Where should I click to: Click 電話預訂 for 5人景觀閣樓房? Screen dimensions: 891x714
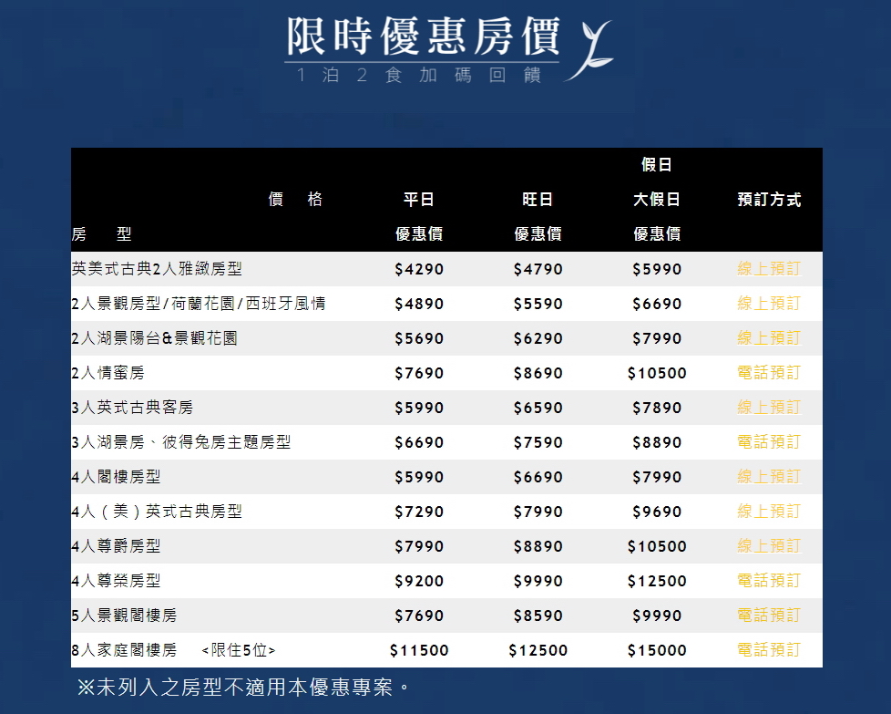[768, 615]
